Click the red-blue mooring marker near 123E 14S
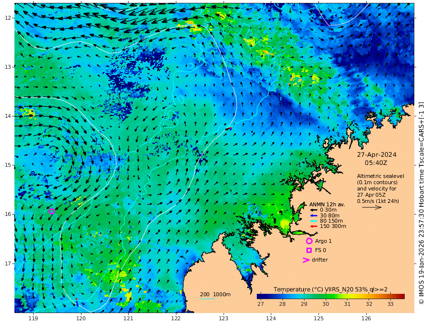 click(229, 129)
